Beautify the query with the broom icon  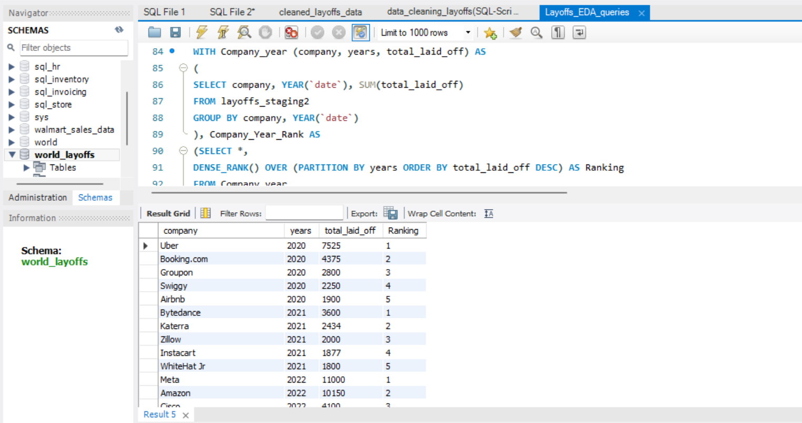(516, 33)
